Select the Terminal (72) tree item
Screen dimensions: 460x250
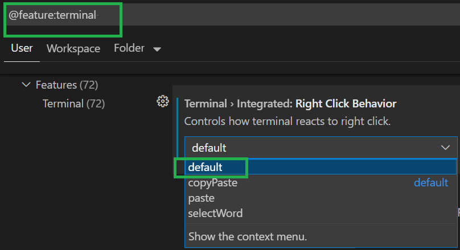click(73, 103)
